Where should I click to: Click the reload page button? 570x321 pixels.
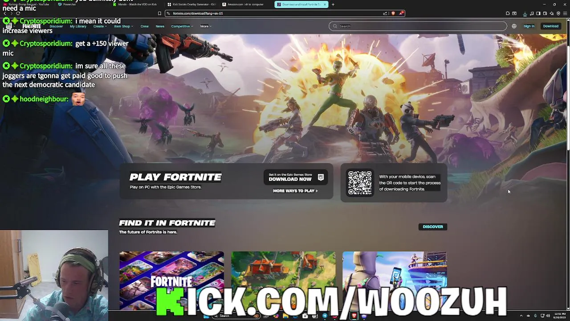18,13
